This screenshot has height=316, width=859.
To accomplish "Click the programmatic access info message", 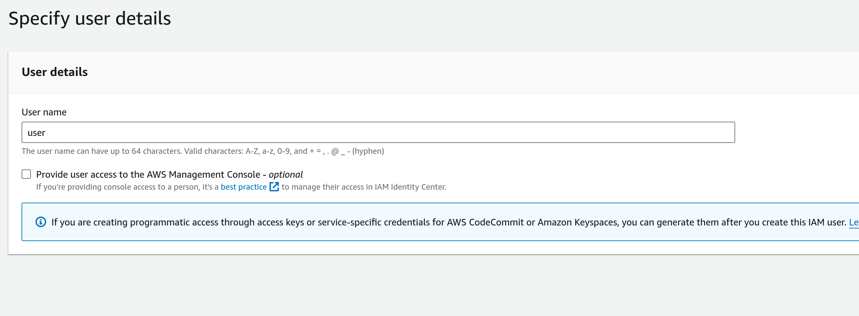I will [x=448, y=222].
